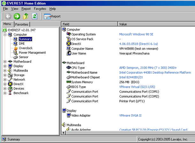Click the Display group header in list
The width and height of the screenshot is (195, 143).
[71, 111]
